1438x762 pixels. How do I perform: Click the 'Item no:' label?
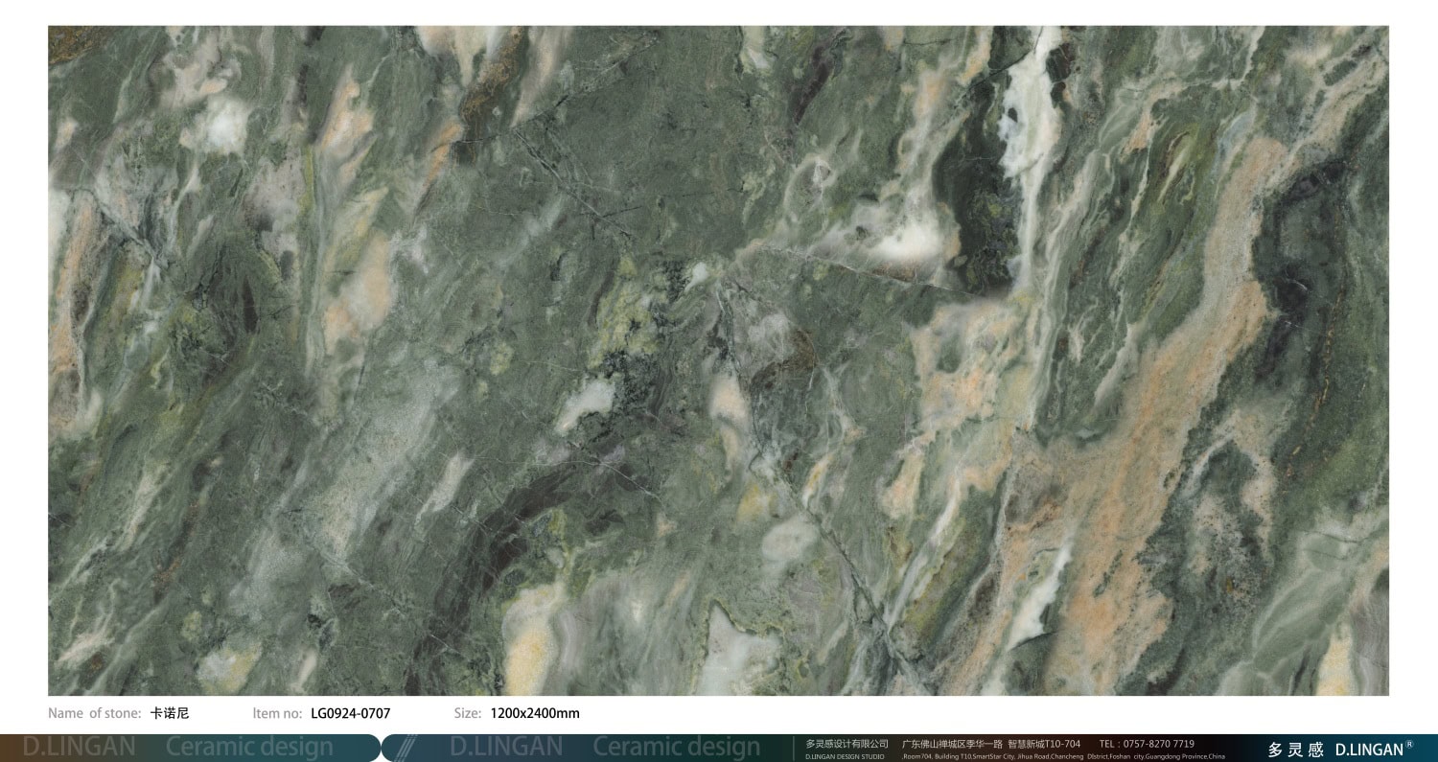(277, 713)
